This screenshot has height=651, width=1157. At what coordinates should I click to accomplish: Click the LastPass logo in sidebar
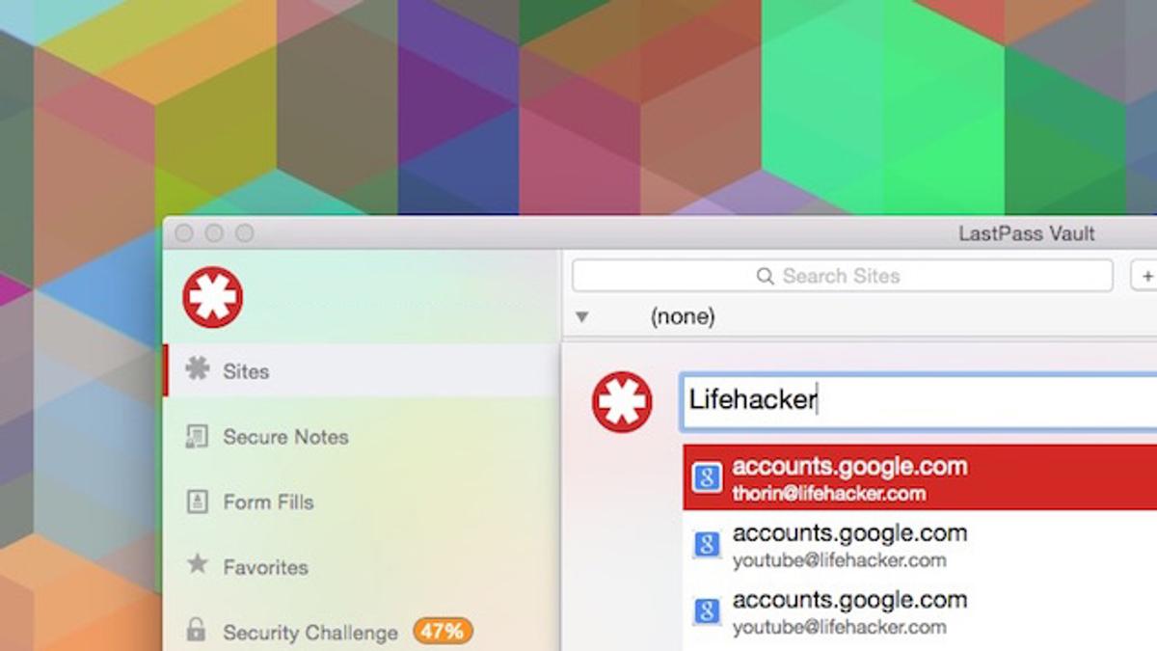[212, 297]
